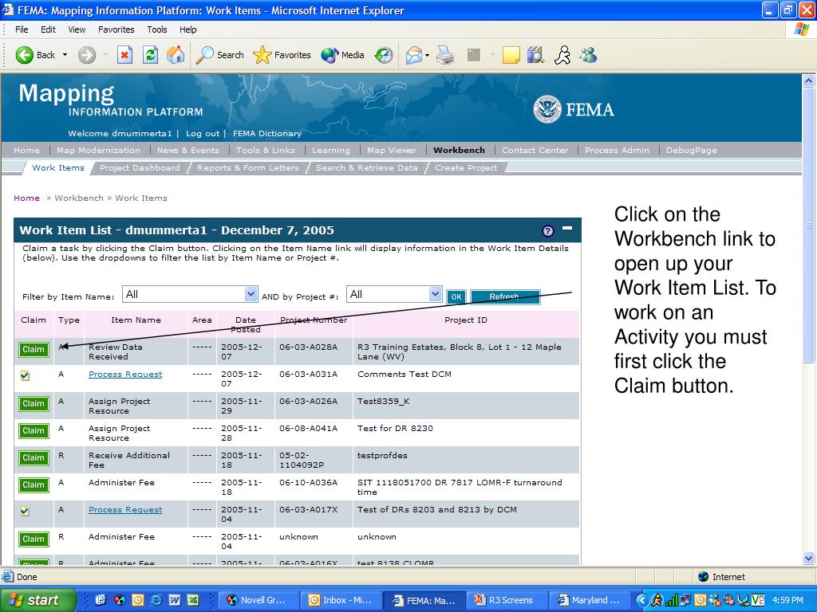The height and width of the screenshot is (612, 817).
Task: Open the File menu
Action: pyautogui.click(x=22, y=29)
